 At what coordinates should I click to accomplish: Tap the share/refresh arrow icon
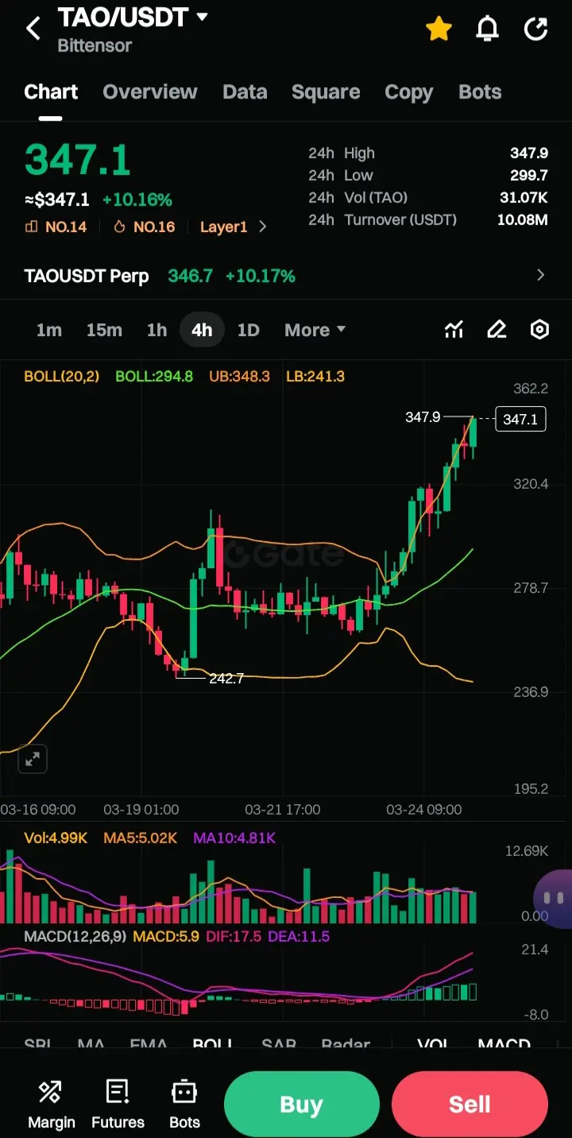[x=536, y=29]
